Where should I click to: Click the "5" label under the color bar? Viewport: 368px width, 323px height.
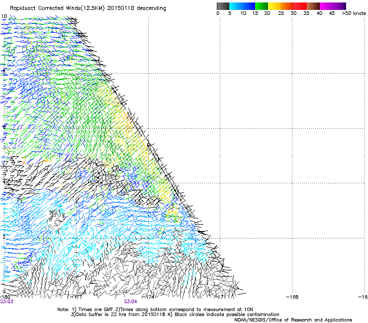[x=230, y=13]
